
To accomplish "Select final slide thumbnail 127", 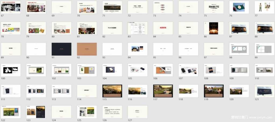I will (138, 112).
